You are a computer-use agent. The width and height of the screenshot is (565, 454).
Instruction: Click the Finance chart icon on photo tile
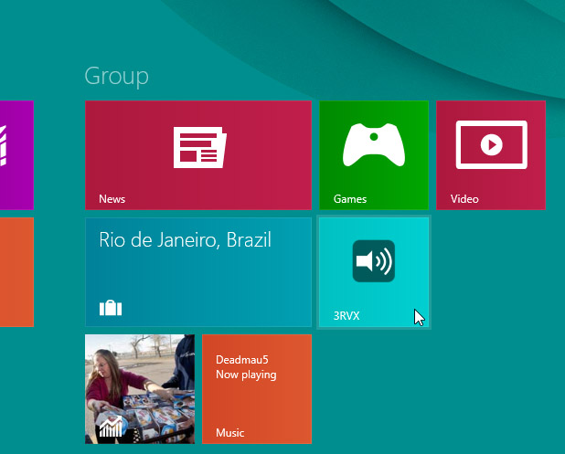(111, 427)
